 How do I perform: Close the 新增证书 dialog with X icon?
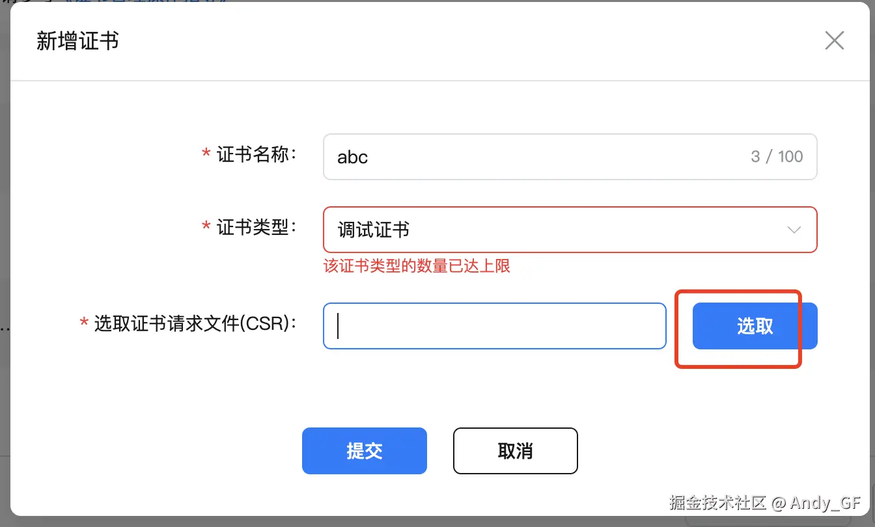[834, 40]
